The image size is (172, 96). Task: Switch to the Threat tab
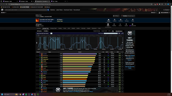(64, 28)
